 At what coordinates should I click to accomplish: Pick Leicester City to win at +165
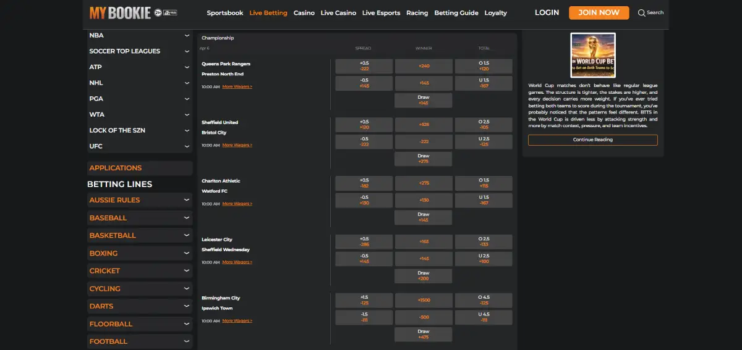tap(424, 242)
